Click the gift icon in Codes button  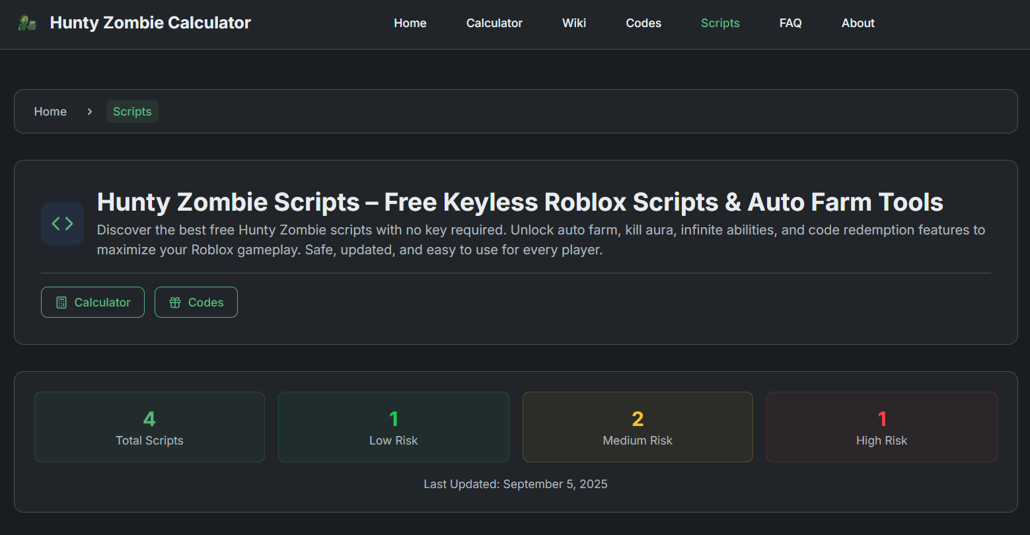tap(175, 303)
